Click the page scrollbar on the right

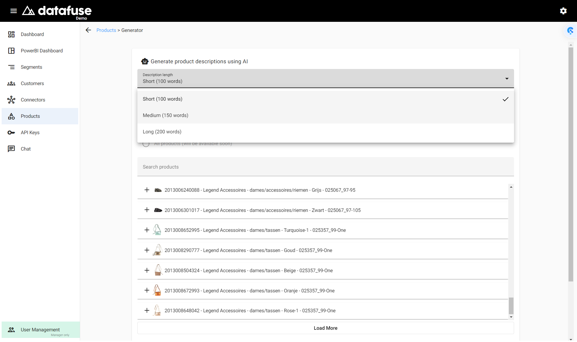pos(571,164)
